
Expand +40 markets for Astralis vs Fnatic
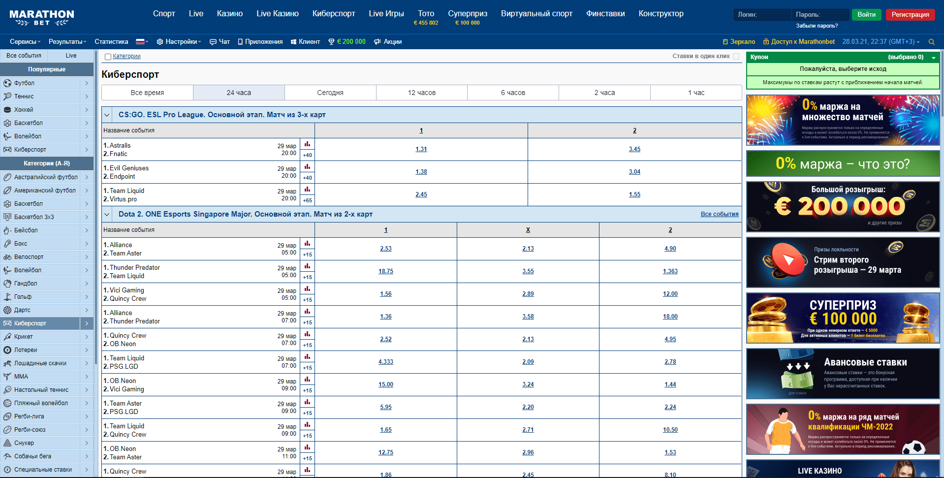307,155
